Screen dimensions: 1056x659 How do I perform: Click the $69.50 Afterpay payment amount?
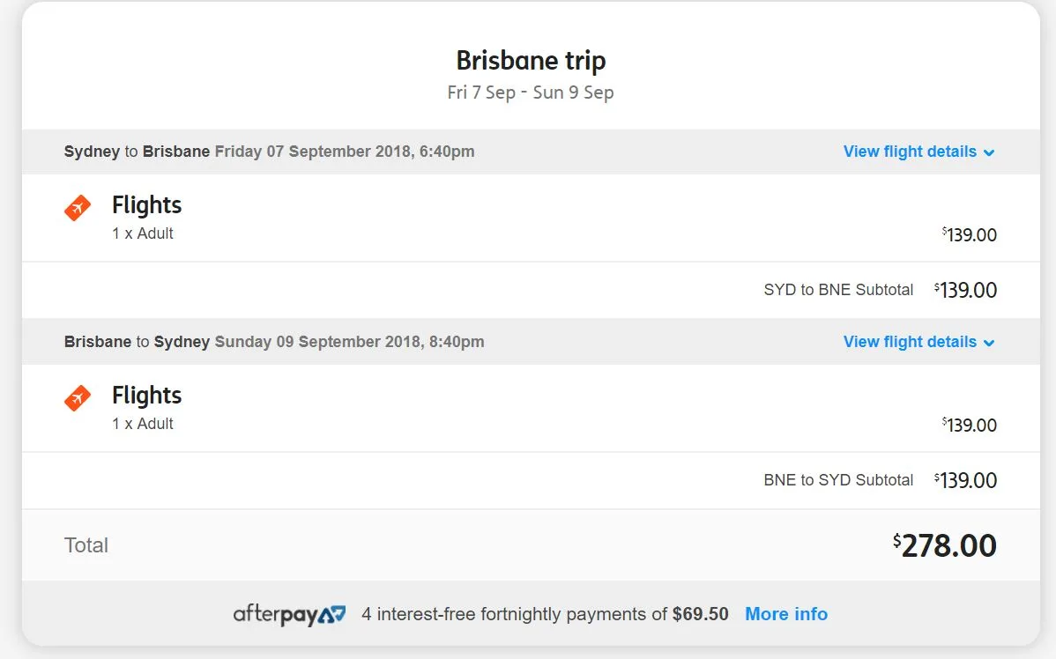pyautogui.click(x=700, y=614)
